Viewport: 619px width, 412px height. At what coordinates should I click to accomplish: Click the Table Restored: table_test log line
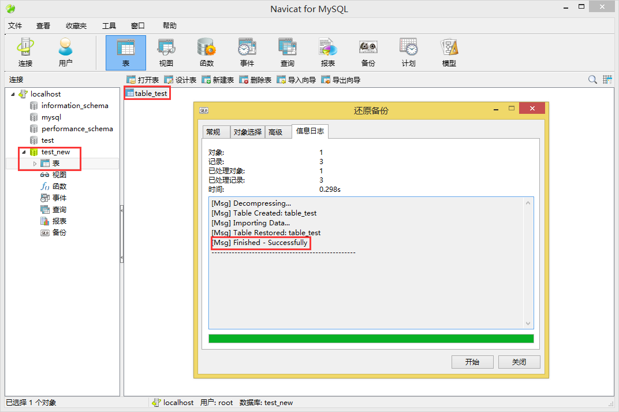click(266, 233)
